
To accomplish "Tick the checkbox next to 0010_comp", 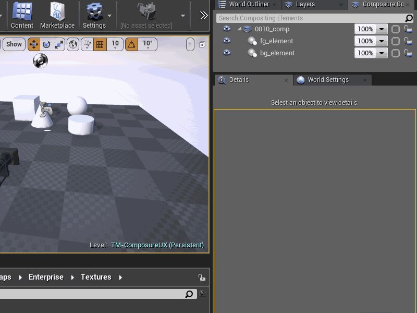I will 396,29.
